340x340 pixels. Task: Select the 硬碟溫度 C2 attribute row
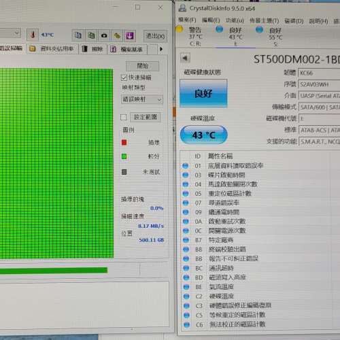pos(261,296)
